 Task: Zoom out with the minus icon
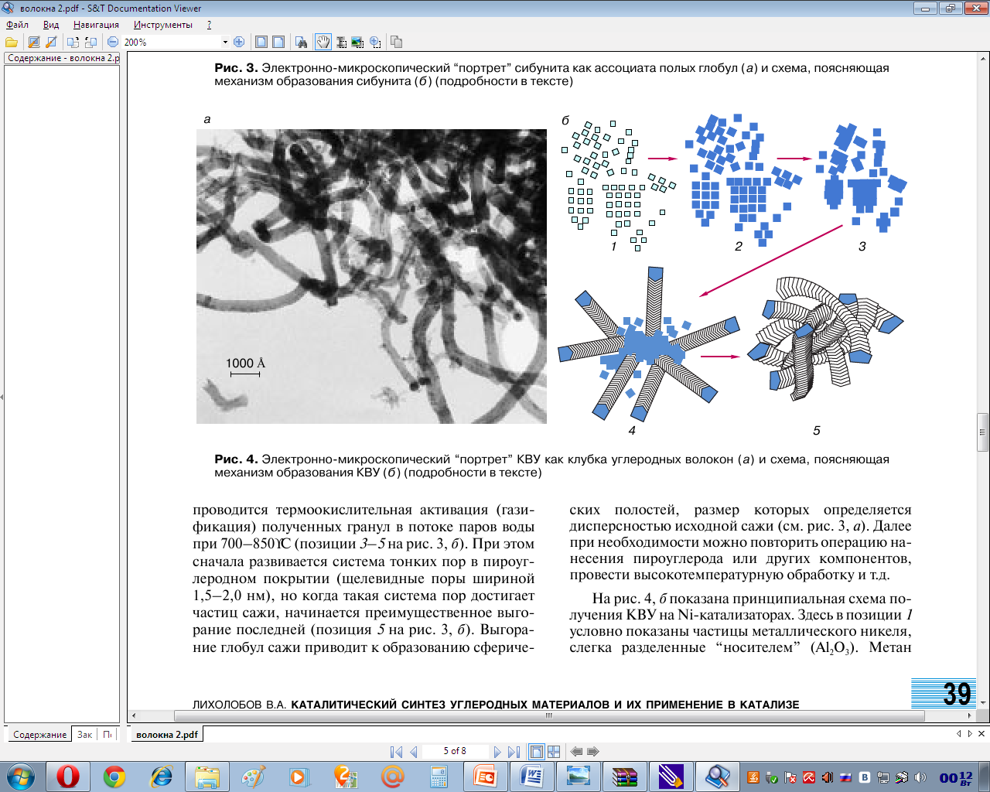113,42
